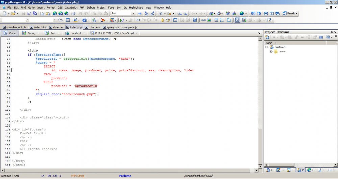Click the bulleted list icon
This screenshot has width=338, height=179.
222,20
